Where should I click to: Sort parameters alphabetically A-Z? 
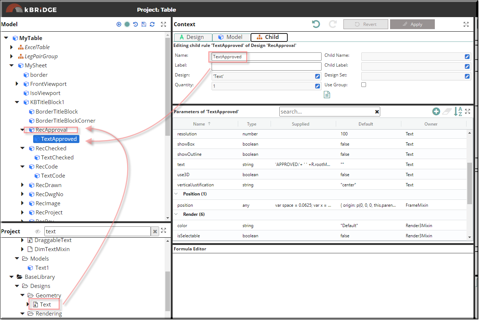pyautogui.click(x=458, y=112)
